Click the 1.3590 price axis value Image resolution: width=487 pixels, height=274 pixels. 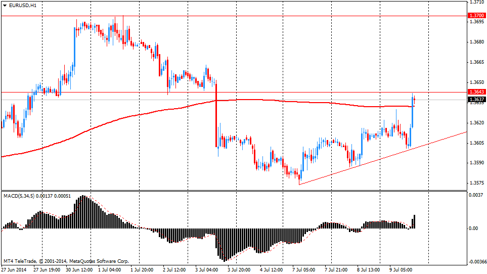pos(475,163)
